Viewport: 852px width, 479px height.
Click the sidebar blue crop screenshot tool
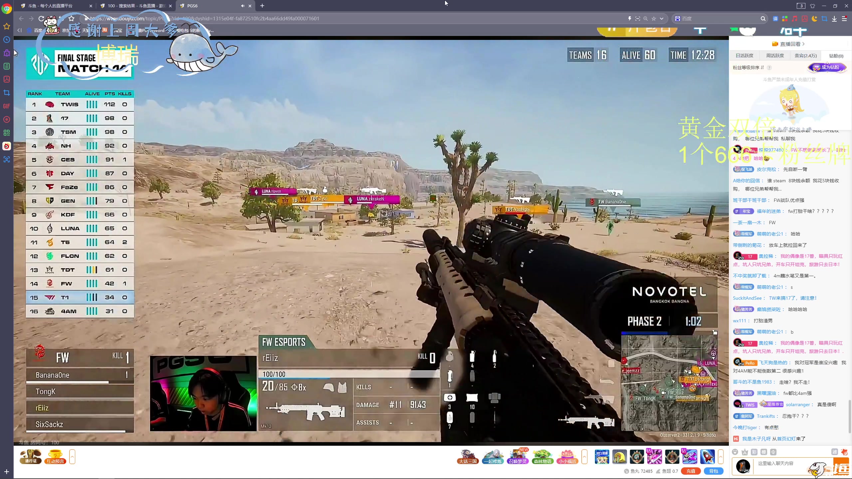tap(7, 93)
